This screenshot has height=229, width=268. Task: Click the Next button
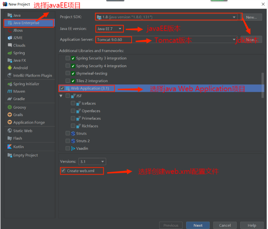click(198, 225)
